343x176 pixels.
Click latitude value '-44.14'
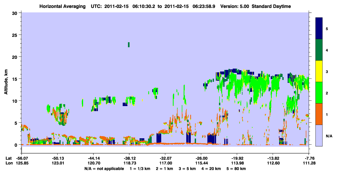(x=93, y=158)
